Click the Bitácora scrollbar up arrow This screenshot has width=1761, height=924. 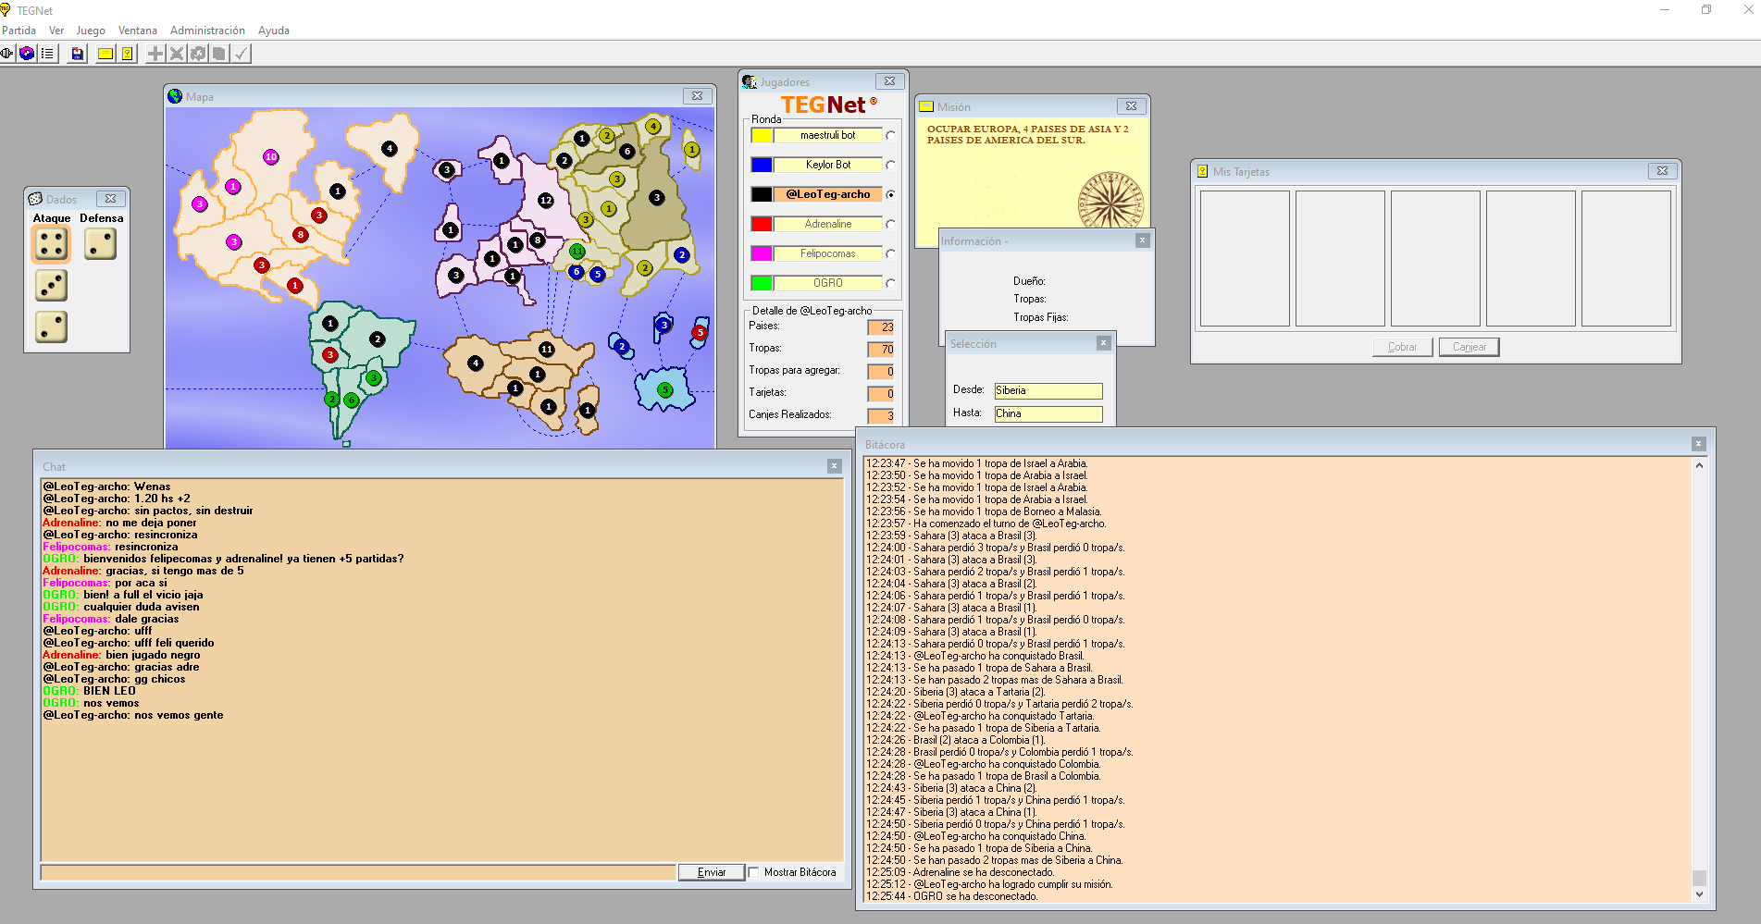[1699, 465]
